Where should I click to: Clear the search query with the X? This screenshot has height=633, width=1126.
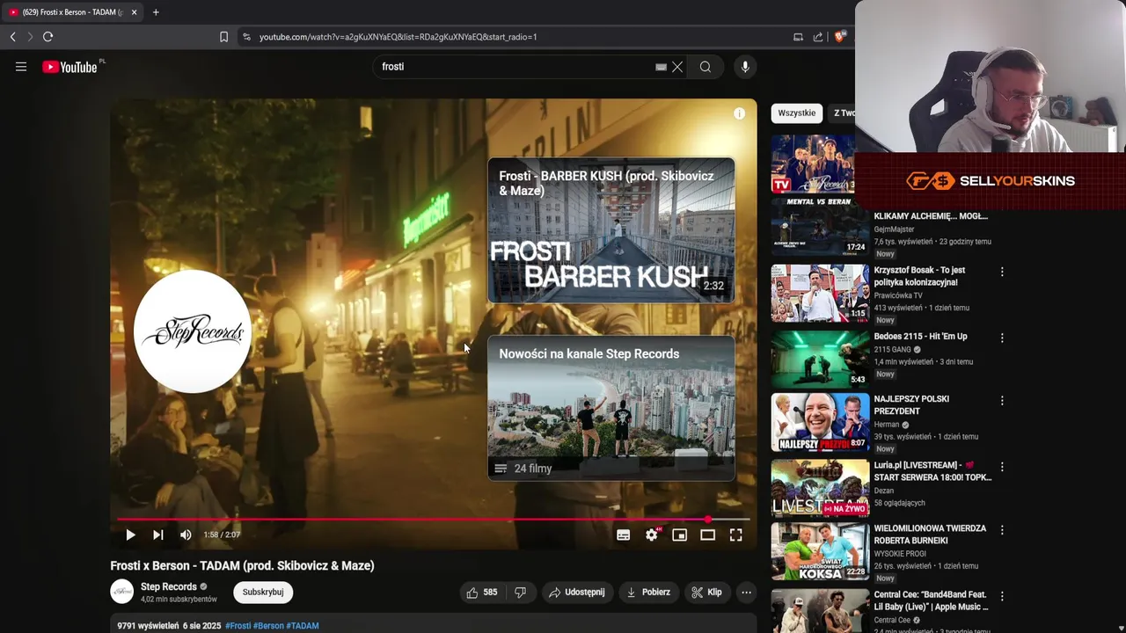pos(677,67)
